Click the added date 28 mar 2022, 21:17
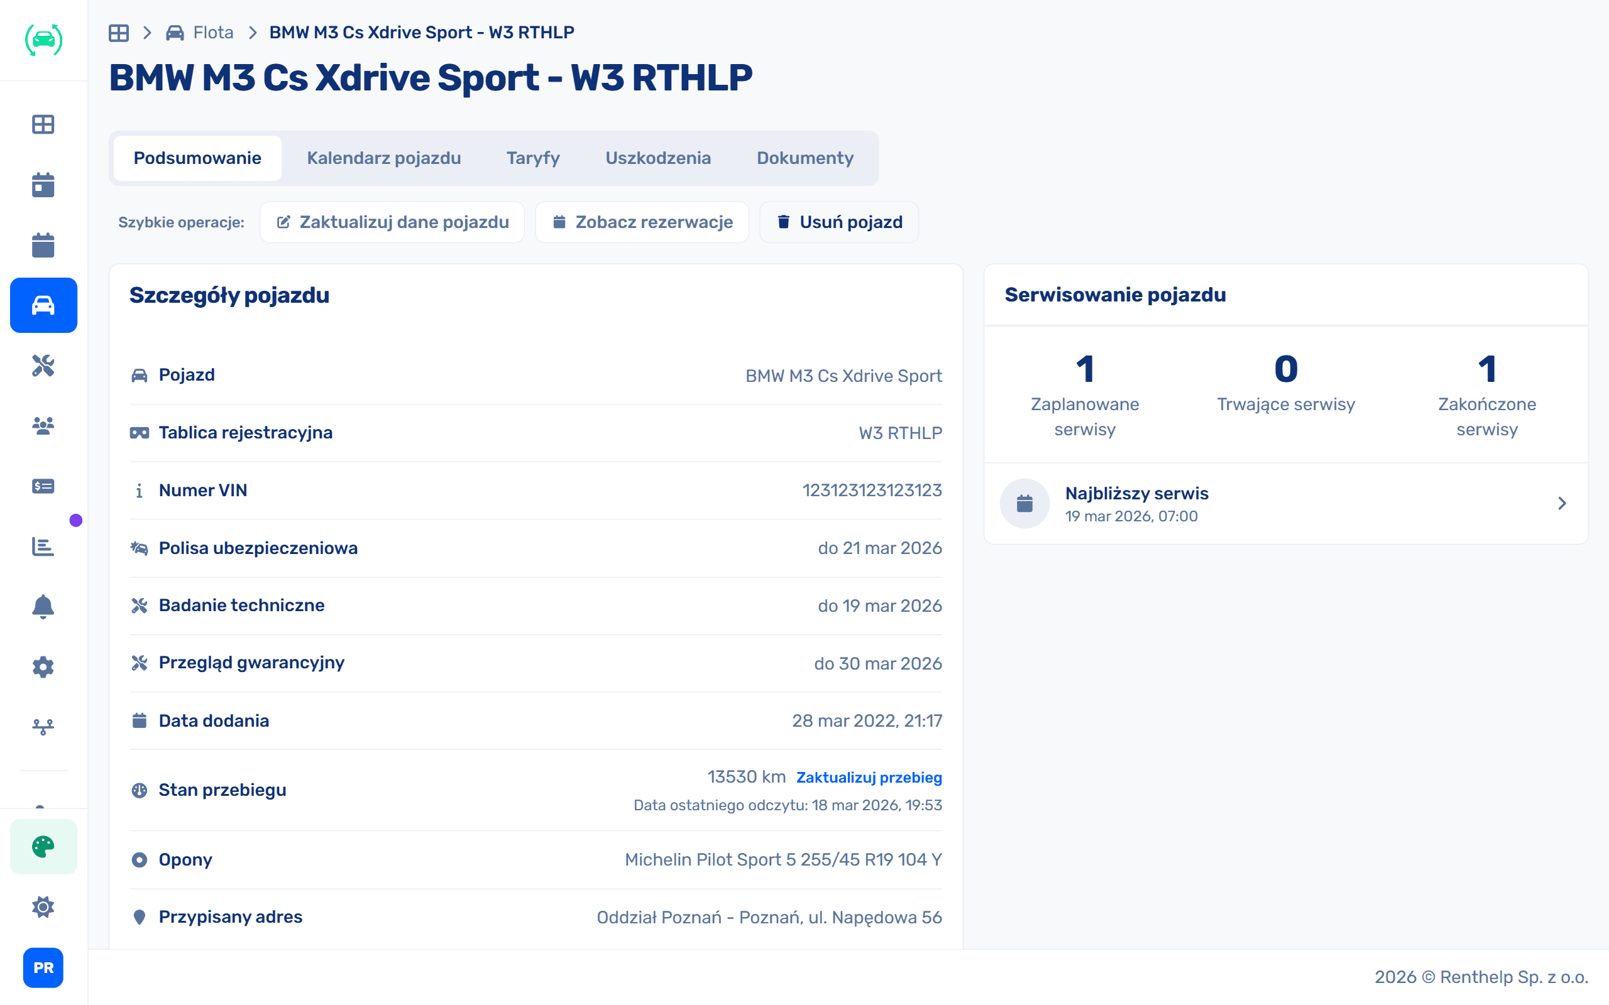The height and width of the screenshot is (1005, 1609). coord(867,721)
